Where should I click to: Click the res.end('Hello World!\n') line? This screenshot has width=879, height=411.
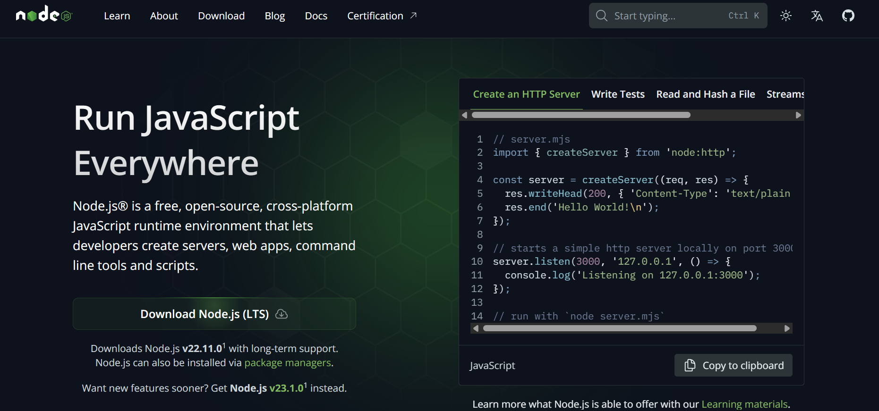(582, 207)
